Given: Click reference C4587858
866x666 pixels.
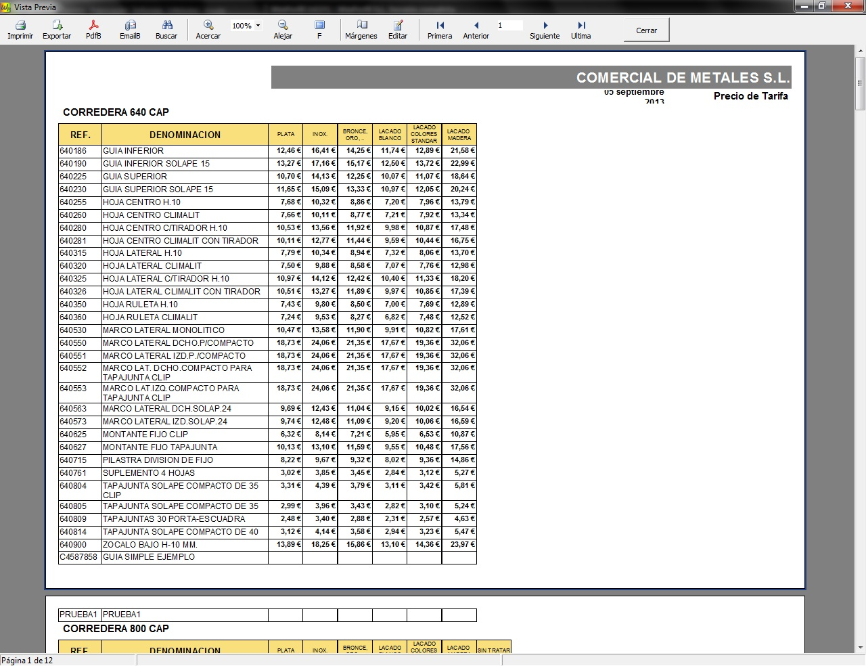Looking at the screenshot, I should [78, 557].
